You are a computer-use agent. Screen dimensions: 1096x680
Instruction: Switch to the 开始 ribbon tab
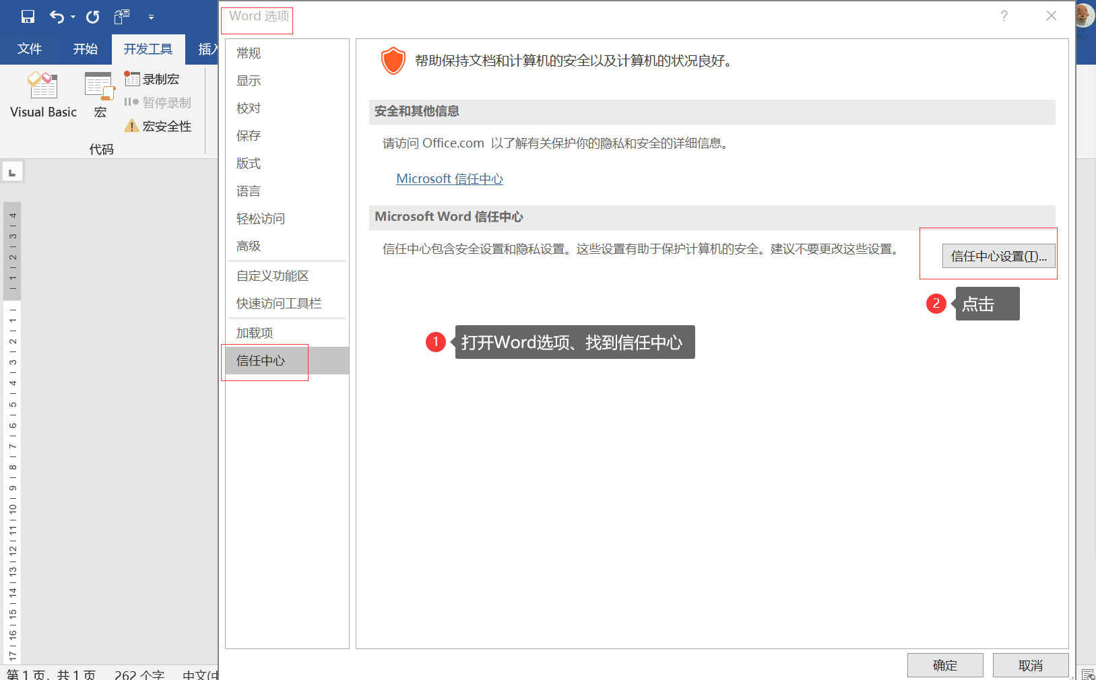[86, 49]
